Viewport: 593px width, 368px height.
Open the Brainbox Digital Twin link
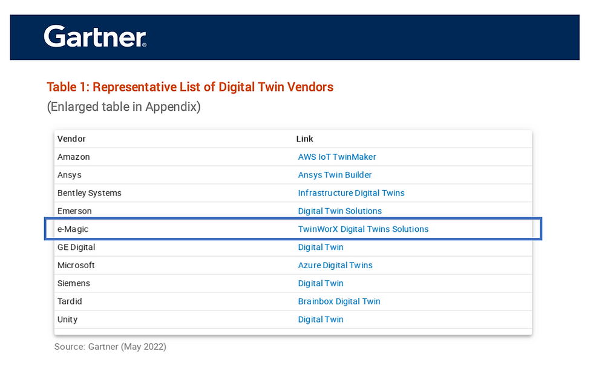(x=339, y=301)
